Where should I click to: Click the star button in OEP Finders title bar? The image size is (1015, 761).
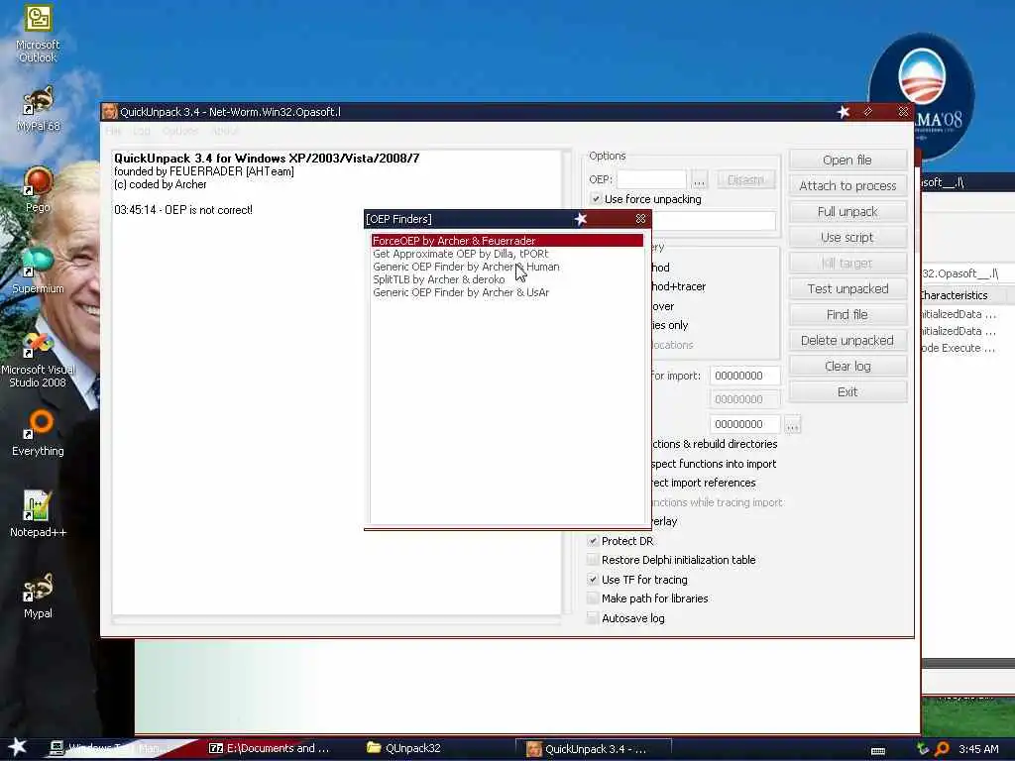point(581,219)
